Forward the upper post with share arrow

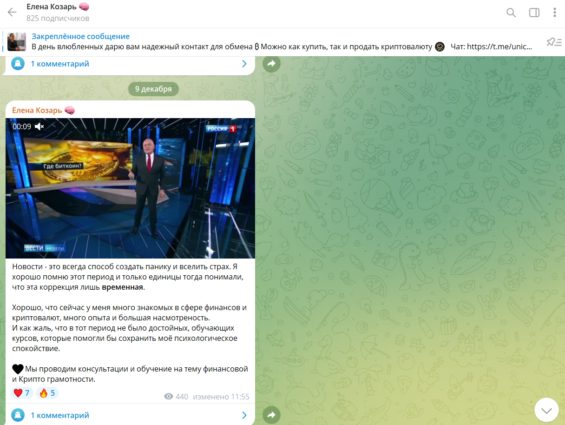pos(272,64)
